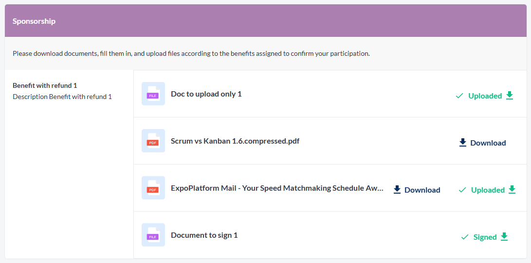Screen dimensions: 531x263
Task: Click green download arrow in ExpoPlatform Mail row
Action: pos(512,190)
